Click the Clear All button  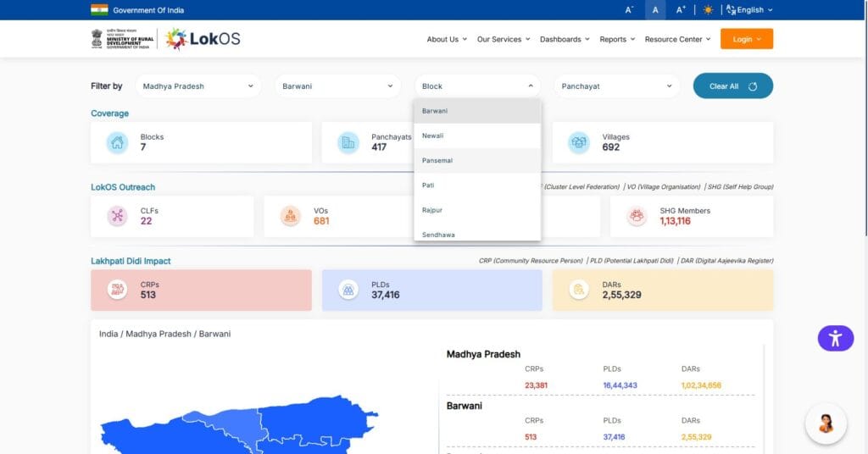coord(733,86)
